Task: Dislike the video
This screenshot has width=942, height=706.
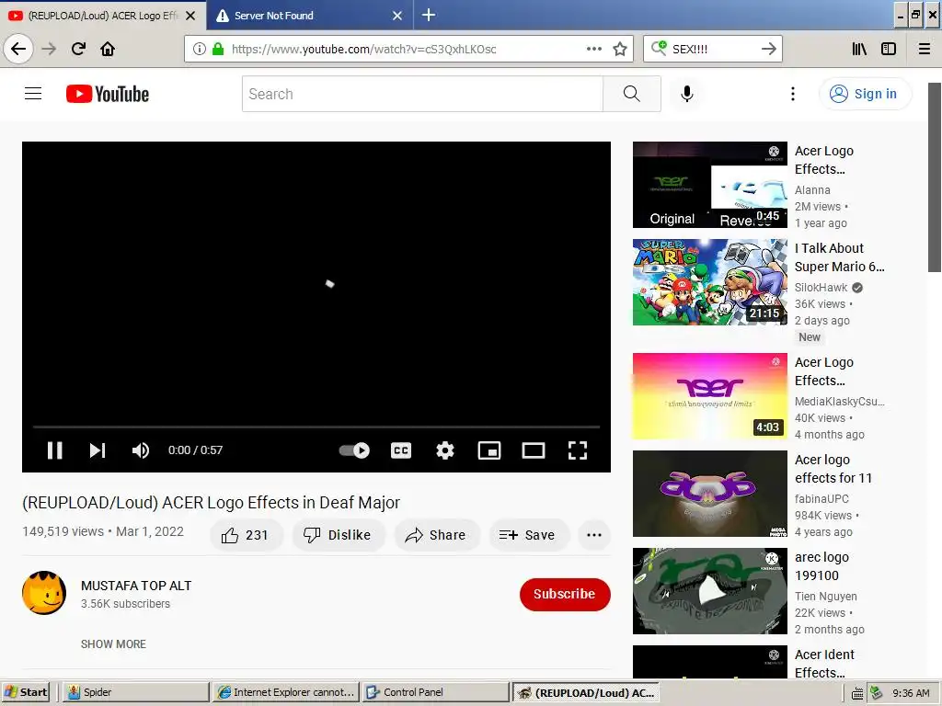Action: [x=338, y=535]
